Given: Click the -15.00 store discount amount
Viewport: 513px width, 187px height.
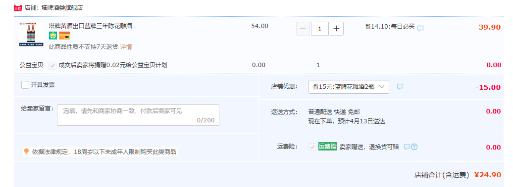Looking at the screenshot, I should [x=488, y=87].
